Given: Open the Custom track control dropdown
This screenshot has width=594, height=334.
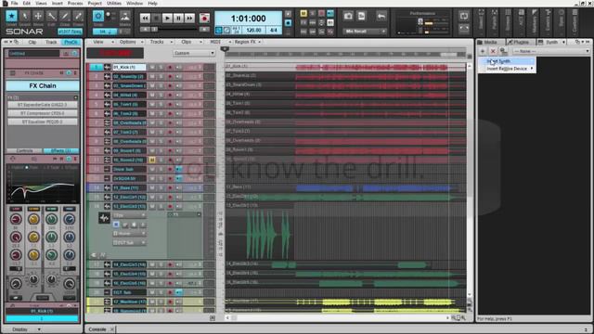Looking at the screenshot, I should point(194,54).
